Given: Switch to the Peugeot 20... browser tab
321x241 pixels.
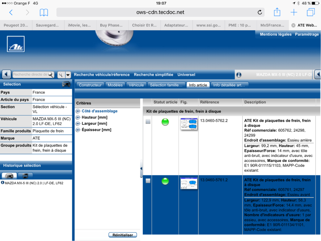Looking at the screenshot, I should (x=16, y=25).
